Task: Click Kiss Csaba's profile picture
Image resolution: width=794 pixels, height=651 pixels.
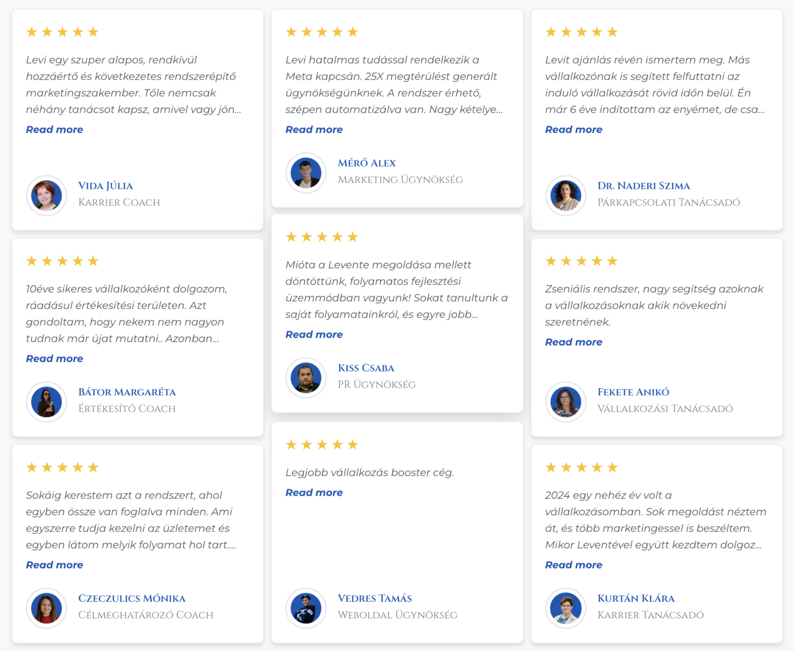Action: (306, 378)
